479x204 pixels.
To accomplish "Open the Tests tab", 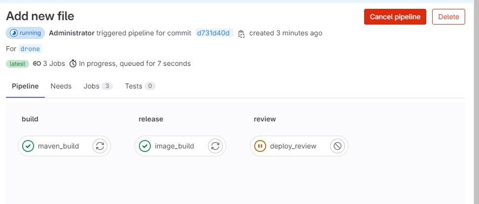I will pyautogui.click(x=140, y=87).
